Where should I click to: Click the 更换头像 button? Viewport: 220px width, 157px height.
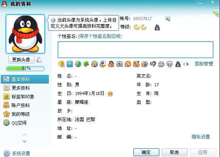(x=21, y=59)
